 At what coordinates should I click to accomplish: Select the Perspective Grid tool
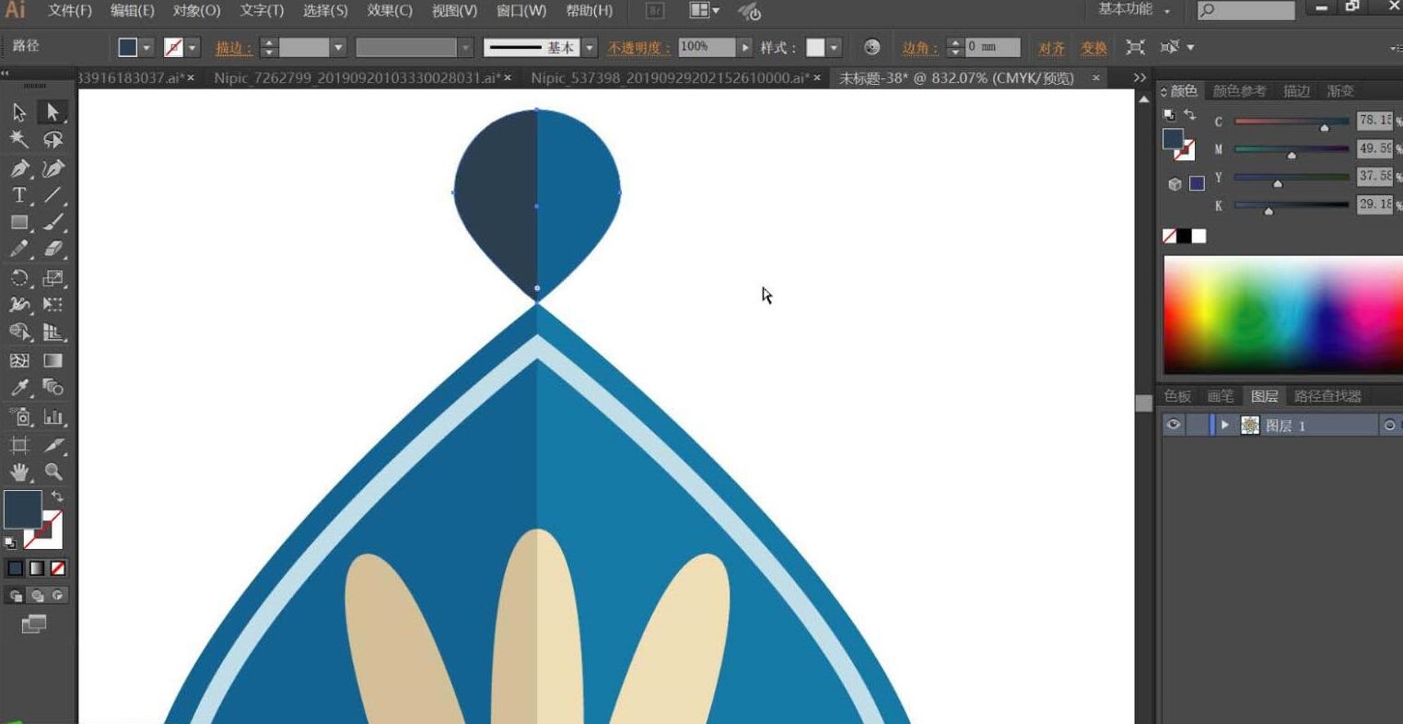pos(53,333)
